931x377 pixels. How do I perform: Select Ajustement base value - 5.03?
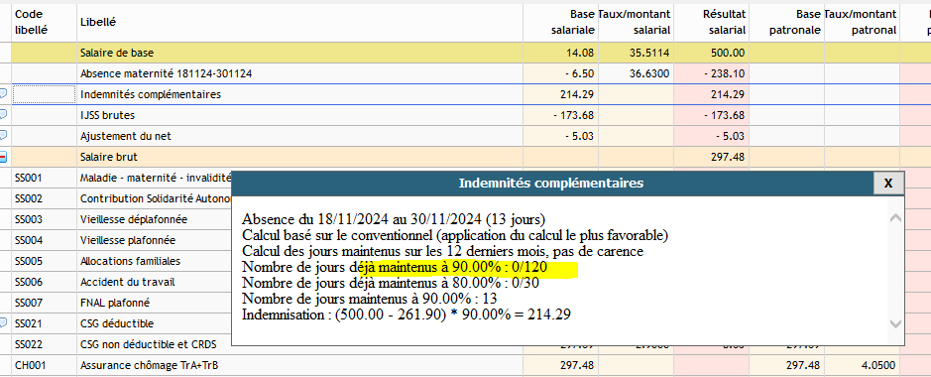tap(578, 136)
